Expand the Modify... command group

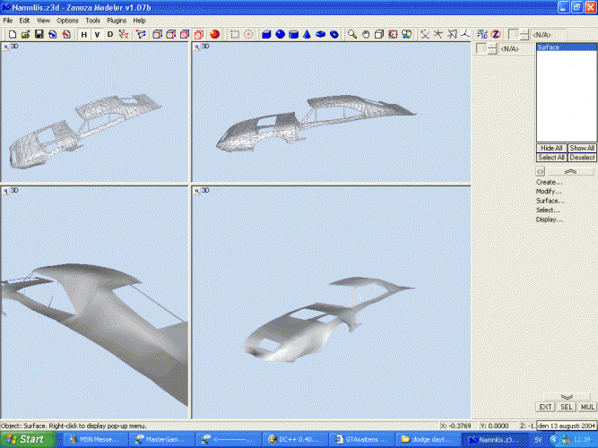pos(549,191)
